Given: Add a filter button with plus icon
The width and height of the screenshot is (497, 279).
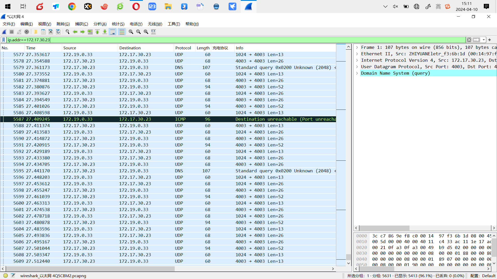Looking at the screenshot, I should (489, 40).
